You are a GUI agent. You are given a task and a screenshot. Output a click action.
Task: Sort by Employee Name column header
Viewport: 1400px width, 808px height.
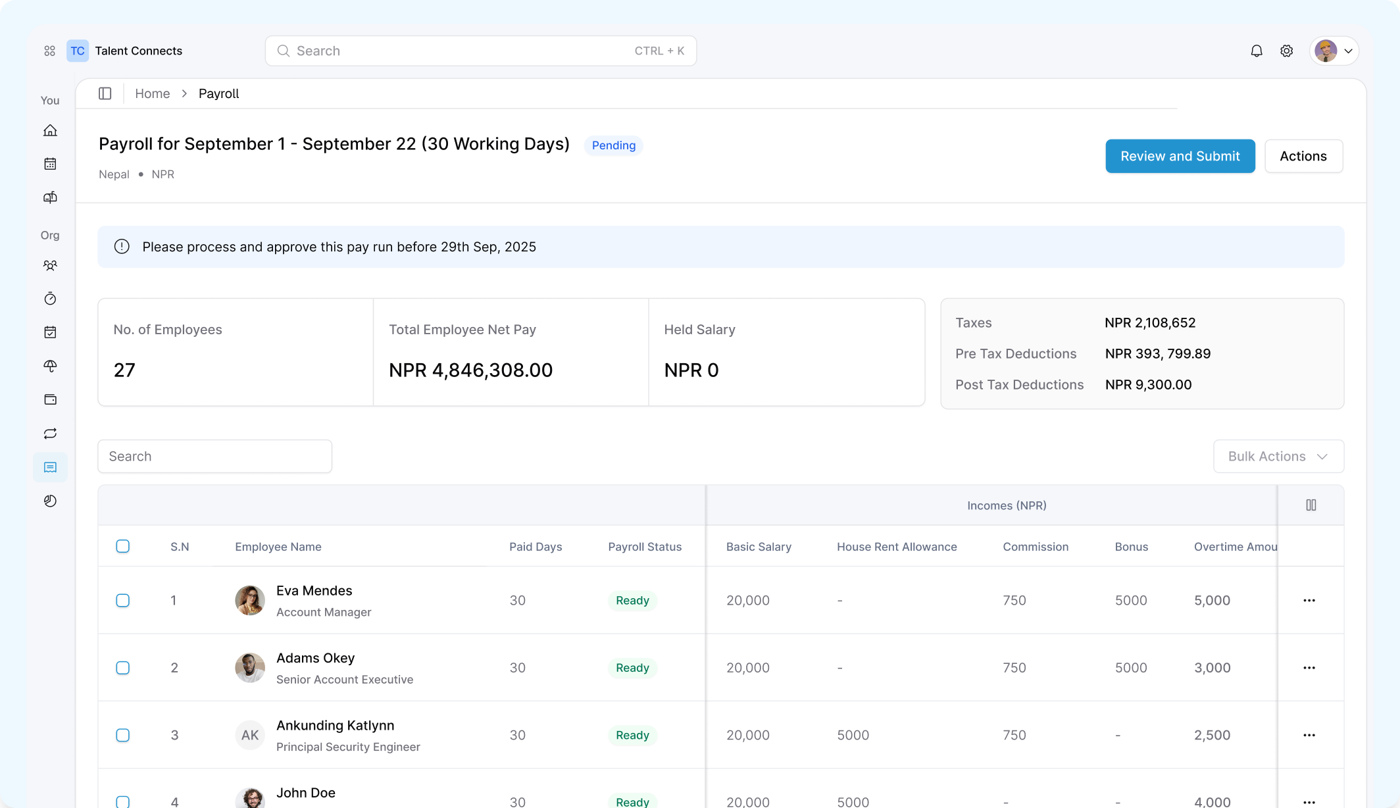click(278, 547)
